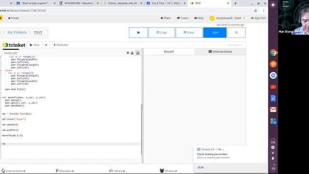309x174 pixels.
Task: Save the trinket
Action: tap(215, 32)
